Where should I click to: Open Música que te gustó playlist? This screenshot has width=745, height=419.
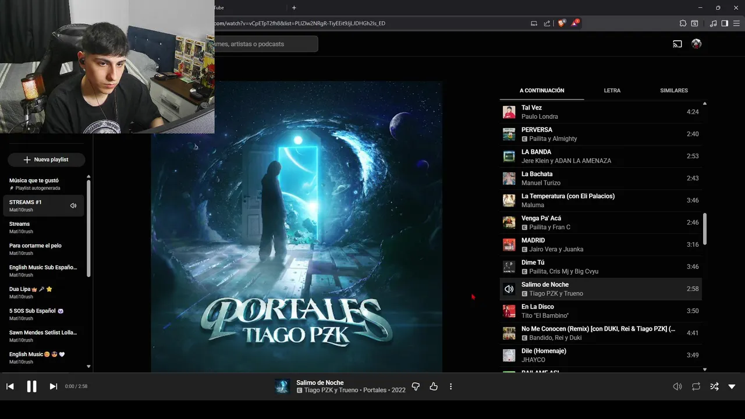tap(44, 184)
